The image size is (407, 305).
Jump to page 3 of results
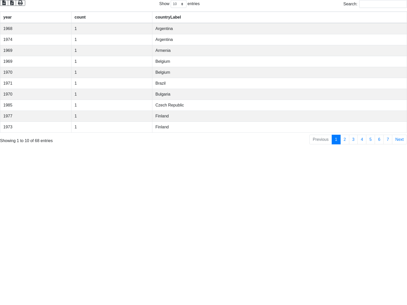(353, 140)
